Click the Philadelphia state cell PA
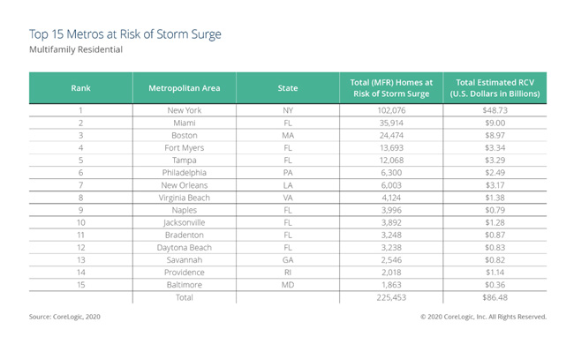This screenshot has height=344, width=574. click(x=288, y=173)
